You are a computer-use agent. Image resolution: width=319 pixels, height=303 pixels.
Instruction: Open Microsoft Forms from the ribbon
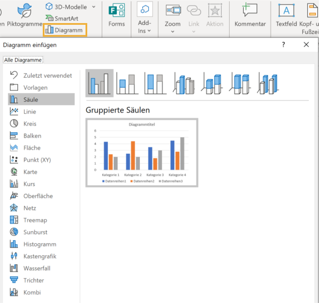point(117,15)
